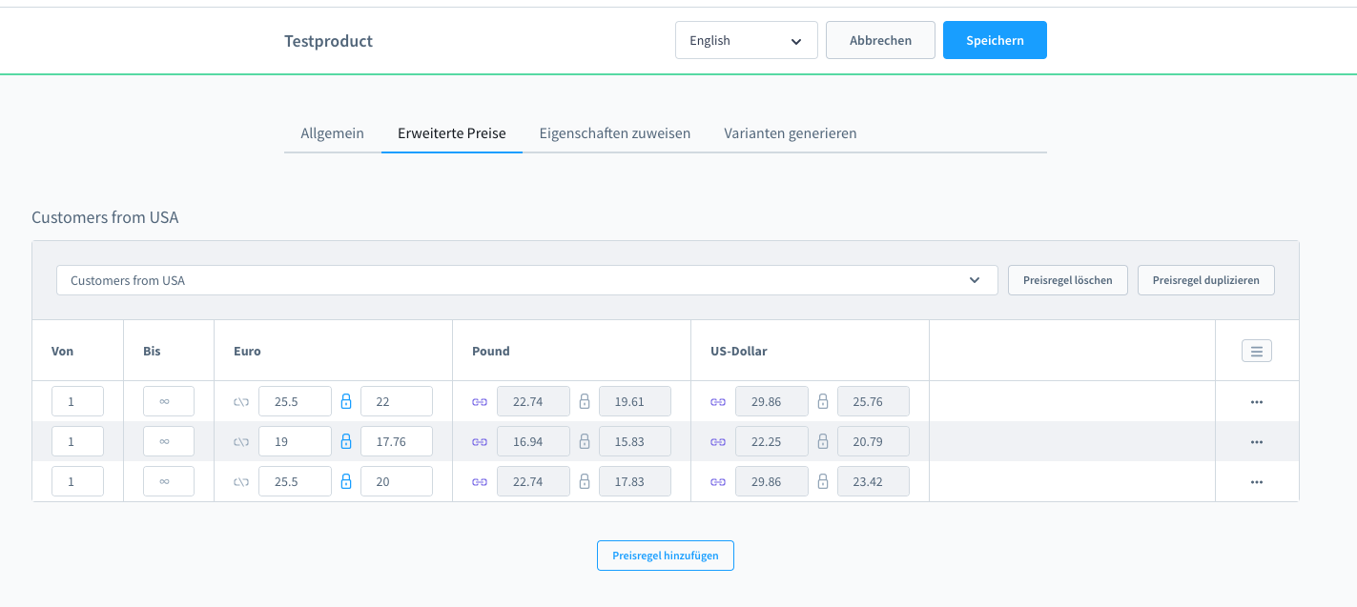The width and height of the screenshot is (1357, 607).
Task: Click the infinity symbol in the first Bis field
Action: (168, 400)
